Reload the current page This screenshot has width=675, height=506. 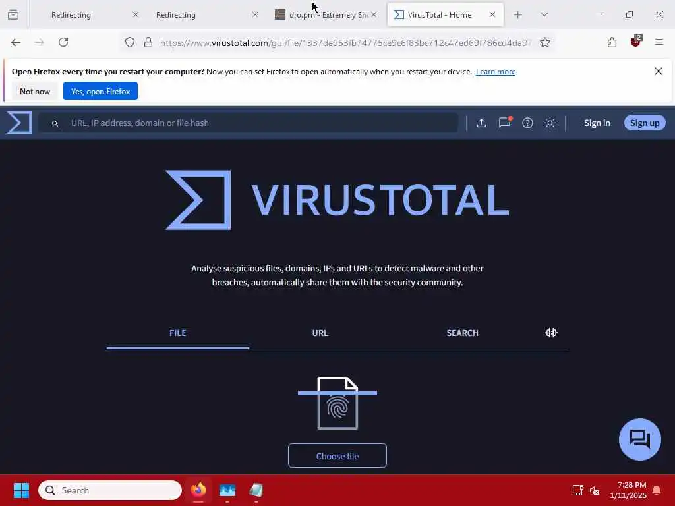[63, 42]
